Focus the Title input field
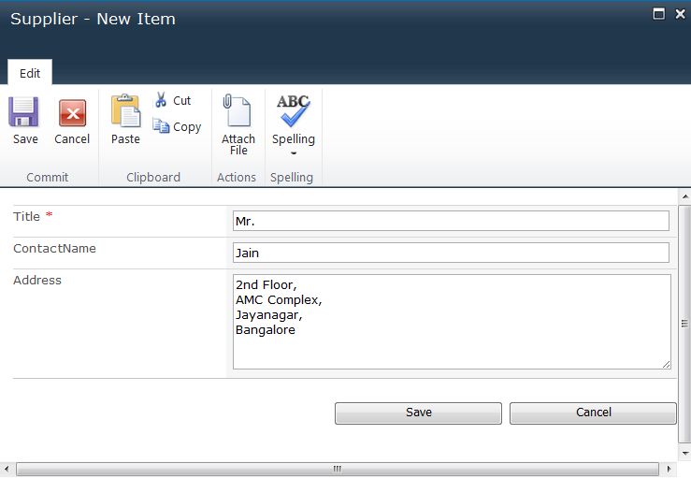 (451, 221)
